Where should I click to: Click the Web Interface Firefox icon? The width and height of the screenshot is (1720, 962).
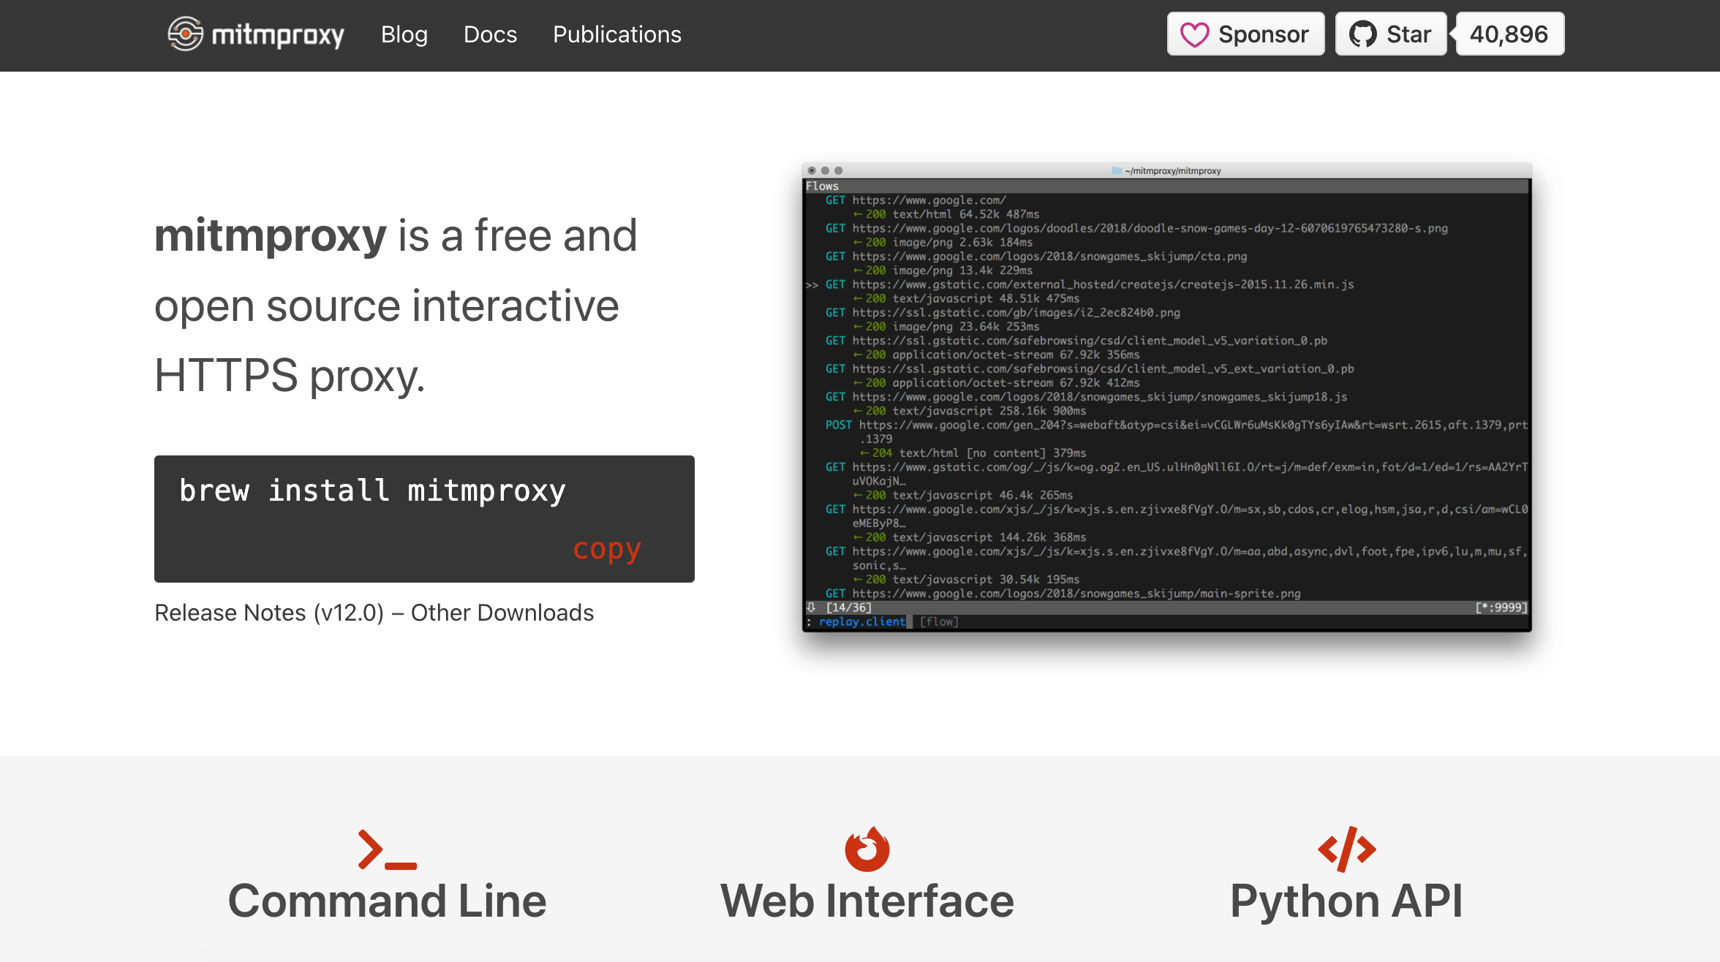(x=867, y=849)
